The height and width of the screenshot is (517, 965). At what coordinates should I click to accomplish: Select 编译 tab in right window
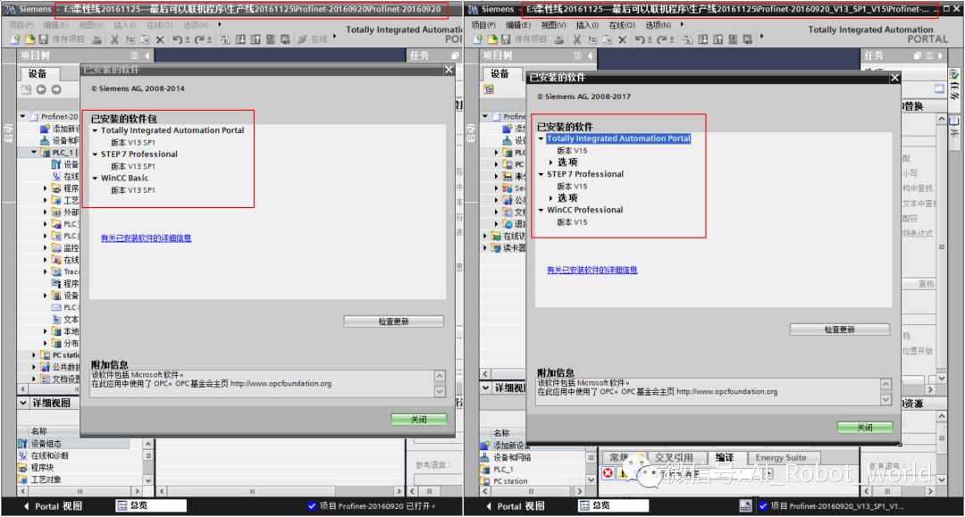point(725,458)
